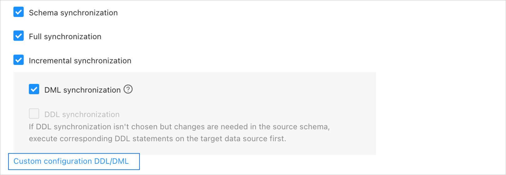Click the hint line starting "If DDL synchronization"
506x175 pixels.
coord(179,127)
